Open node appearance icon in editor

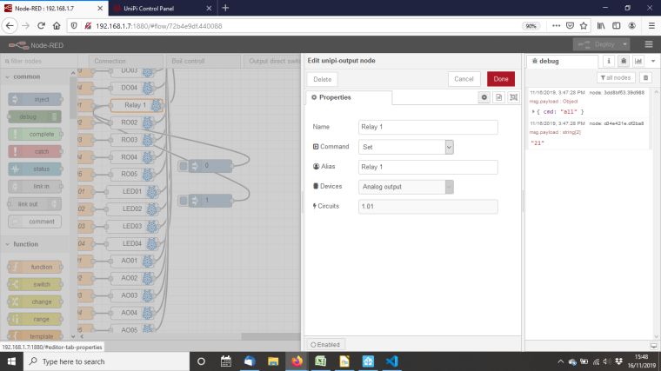click(x=513, y=97)
